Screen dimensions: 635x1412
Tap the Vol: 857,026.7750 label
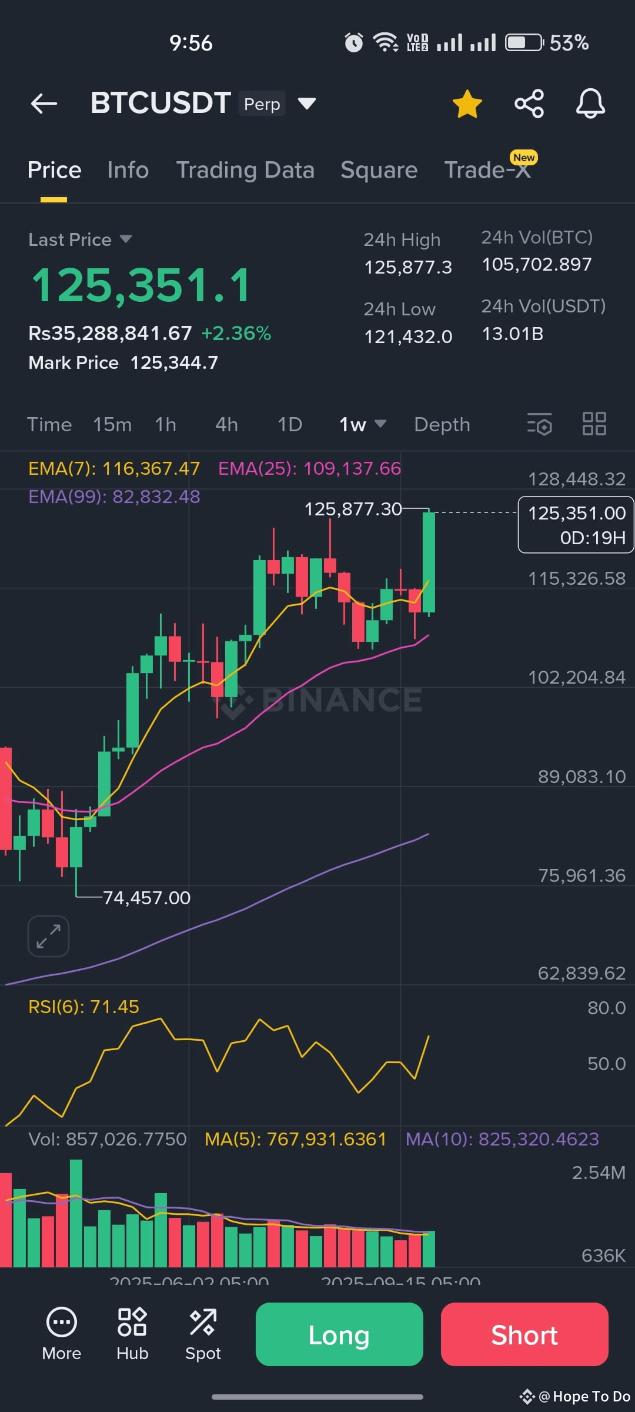point(108,1139)
